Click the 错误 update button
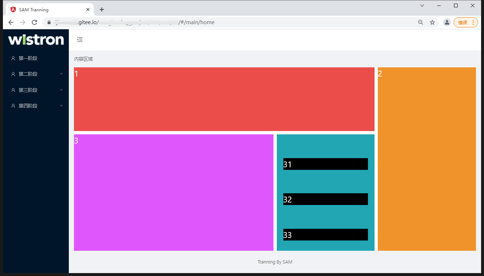Screen dimensions: 484x276 pos(466,22)
